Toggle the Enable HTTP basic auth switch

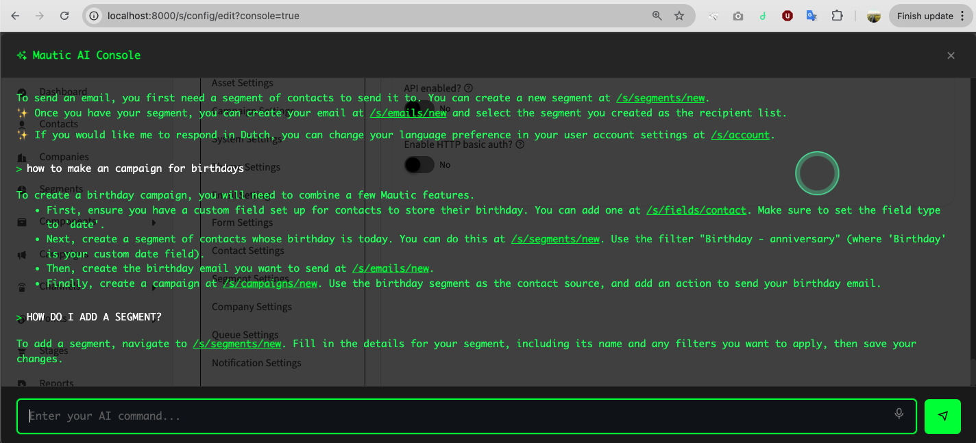419,165
